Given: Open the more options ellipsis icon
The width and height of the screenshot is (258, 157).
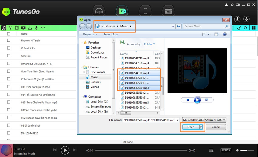Looking at the screenshot, I should (43, 28).
